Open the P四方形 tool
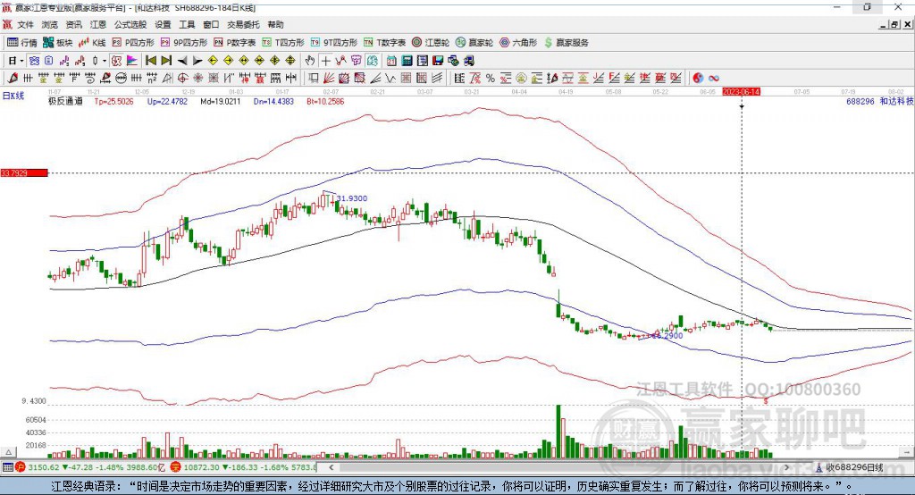This screenshot has height=495, width=915. pos(133,43)
